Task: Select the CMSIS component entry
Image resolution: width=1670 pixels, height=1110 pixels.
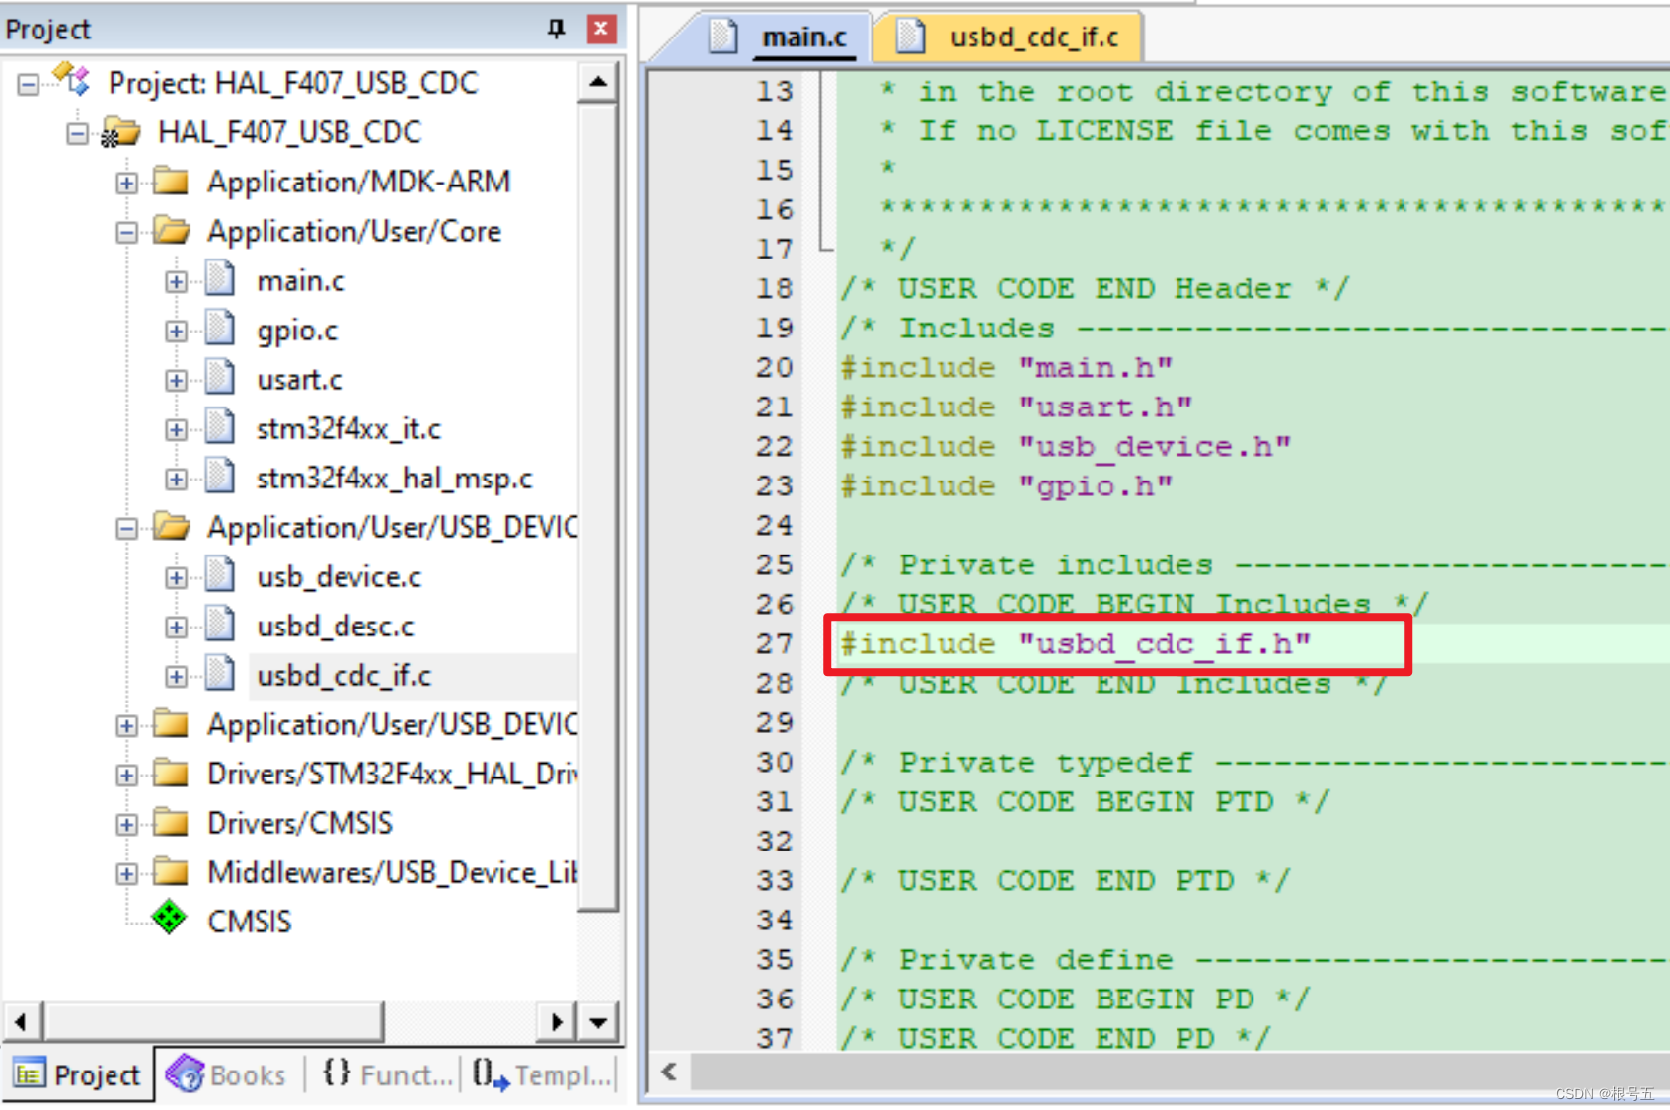Action: pos(250,922)
